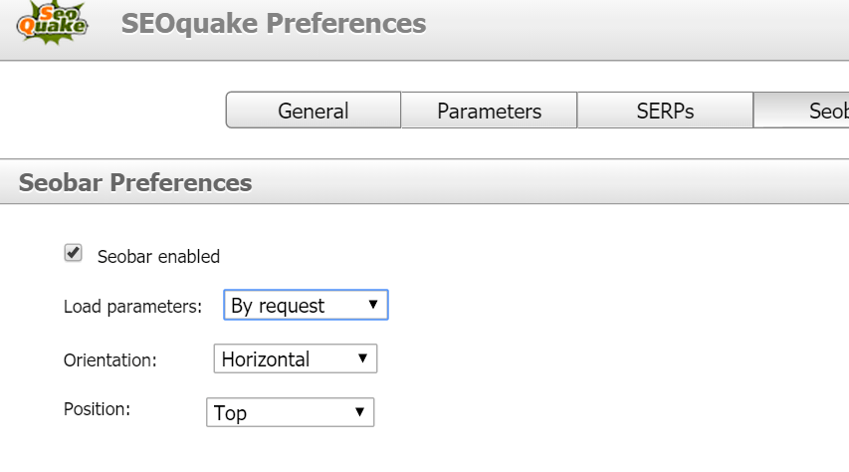The image size is (849, 472).
Task: Open the Position dropdown showing Top
Action: [291, 412]
